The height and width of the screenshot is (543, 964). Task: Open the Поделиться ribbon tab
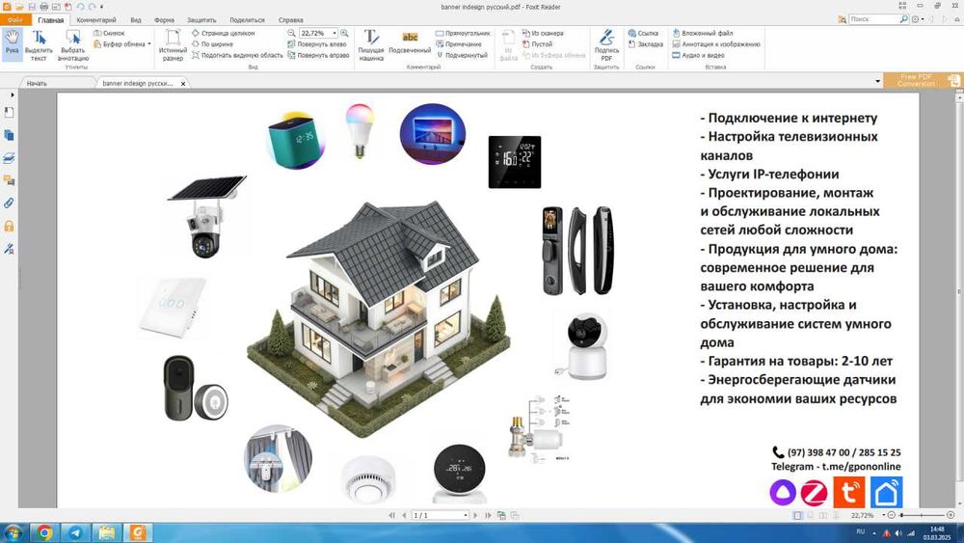click(x=247, y=19)
